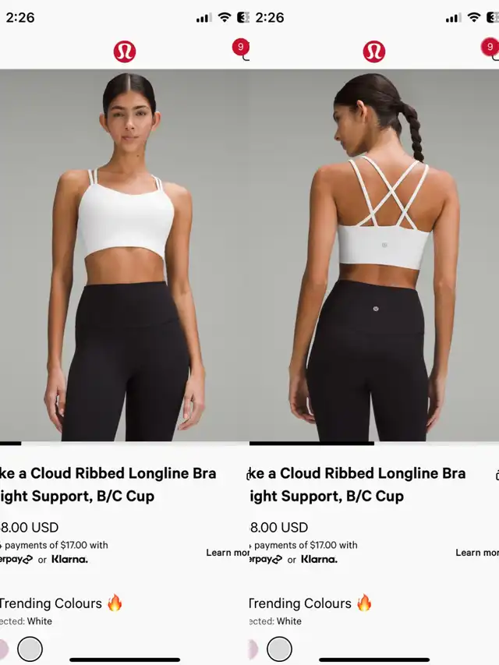Tap Afterpay logo under the back-view photo
499x665 pixels.
[266, 560]
